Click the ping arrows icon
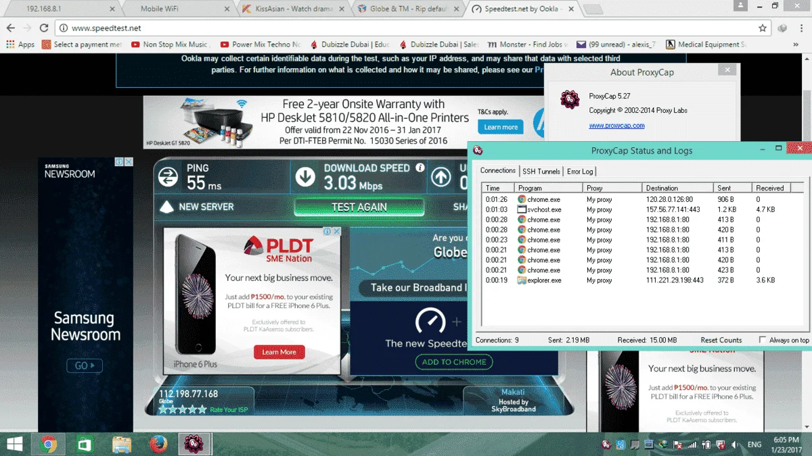Screen dimensions: 812x456 tap(168, 177)
